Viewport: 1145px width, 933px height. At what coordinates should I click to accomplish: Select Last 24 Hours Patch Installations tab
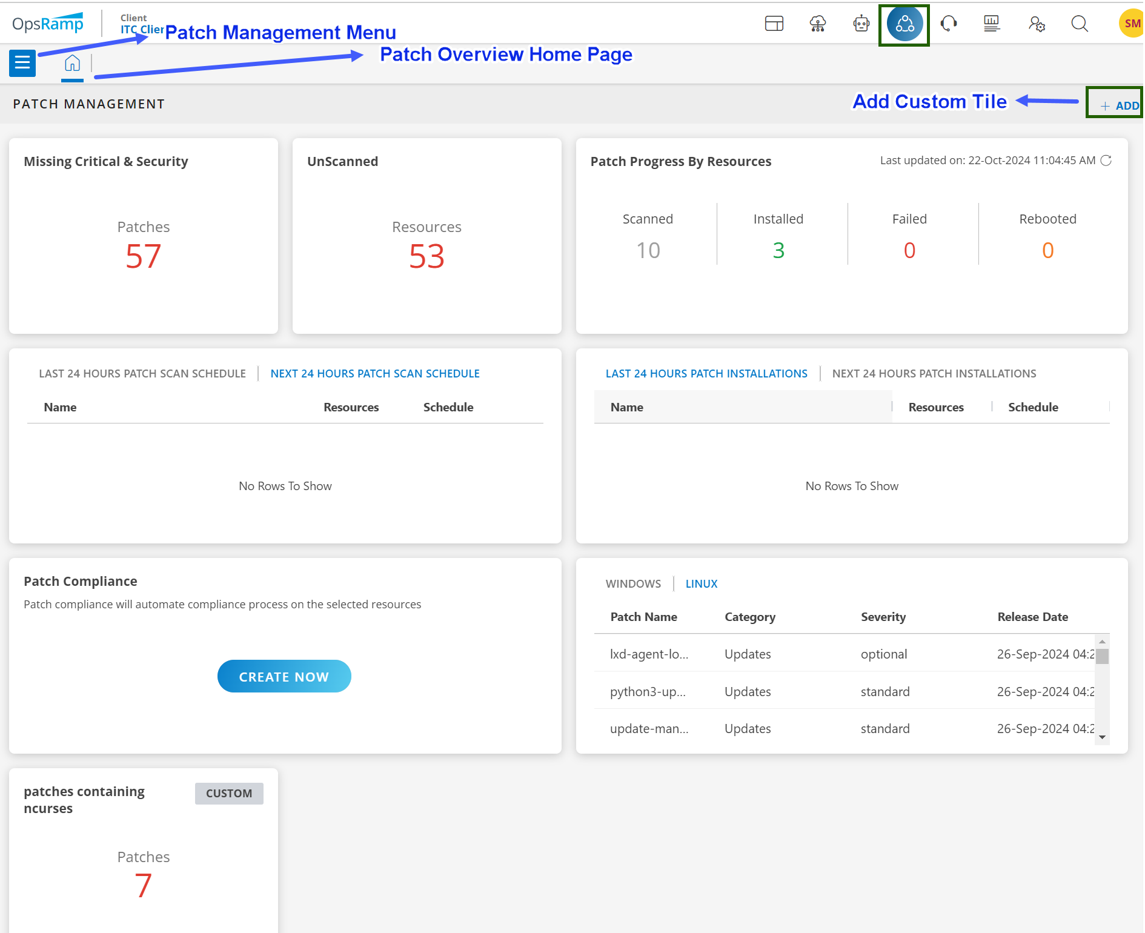(706, 374)
